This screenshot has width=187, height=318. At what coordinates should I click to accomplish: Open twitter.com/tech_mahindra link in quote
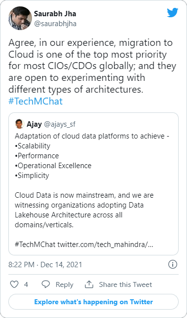[x=105, y=245]
